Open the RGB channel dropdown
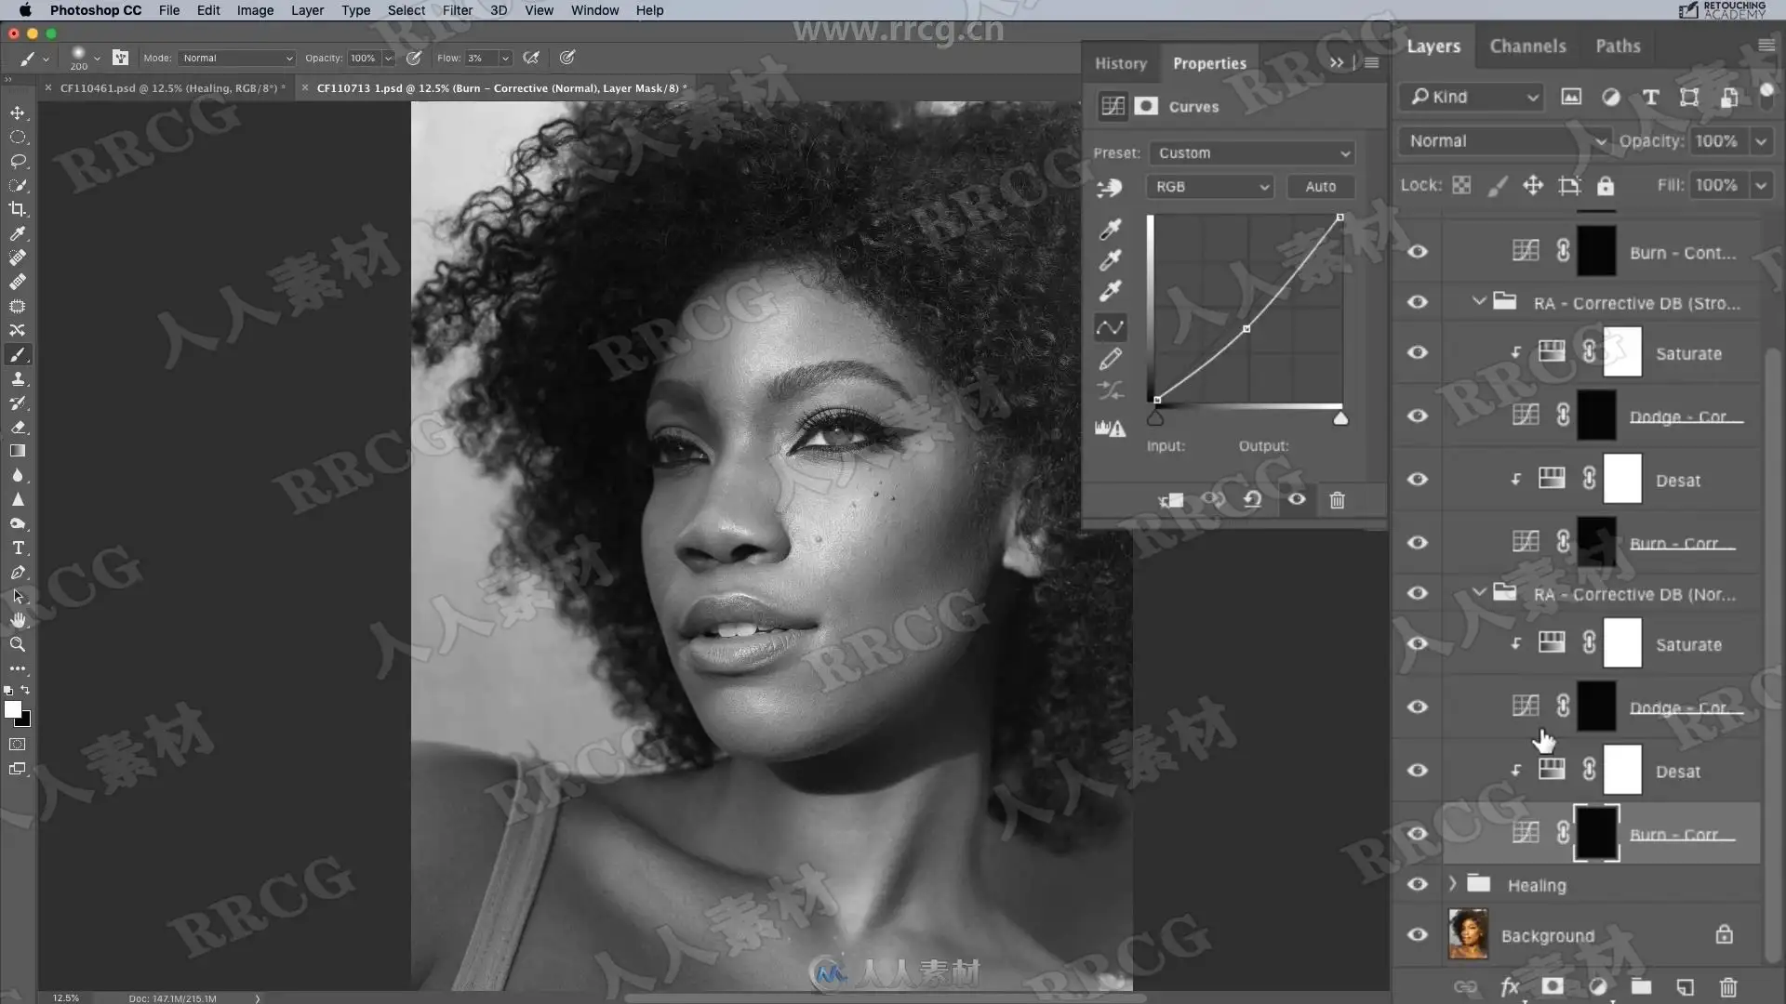Image resolution: width=1786 pixels, height=1004 pixels. click(x=1209, y=186)
